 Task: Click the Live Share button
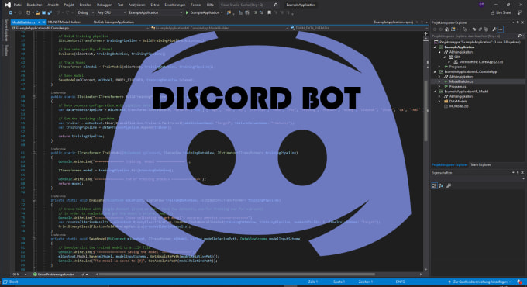(x=501, y=12)
